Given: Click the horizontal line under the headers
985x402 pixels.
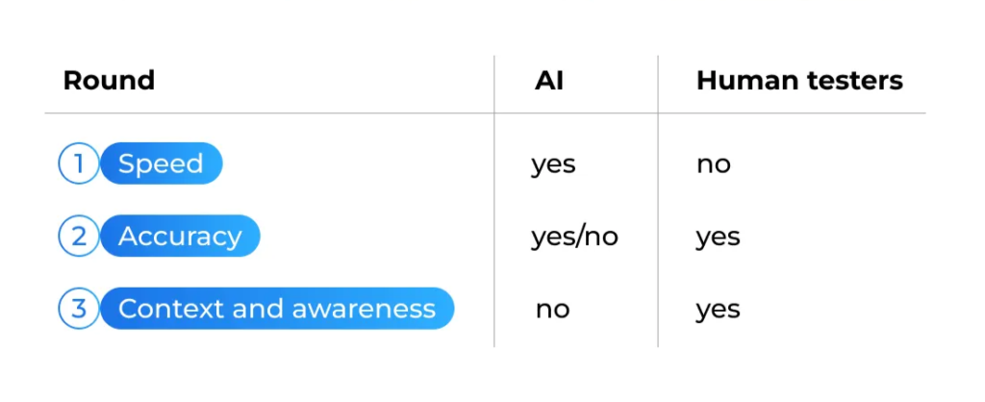Looking at the screenshot, I should click(289, 113).
